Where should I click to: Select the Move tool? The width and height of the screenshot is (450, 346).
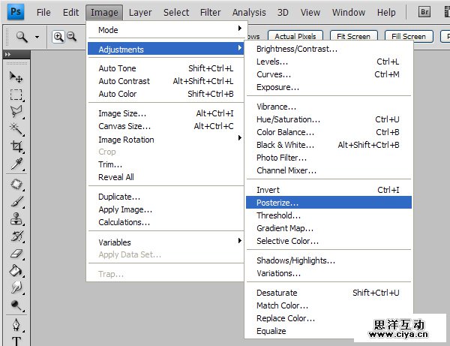pyautogui.click(x=16, y=77)
